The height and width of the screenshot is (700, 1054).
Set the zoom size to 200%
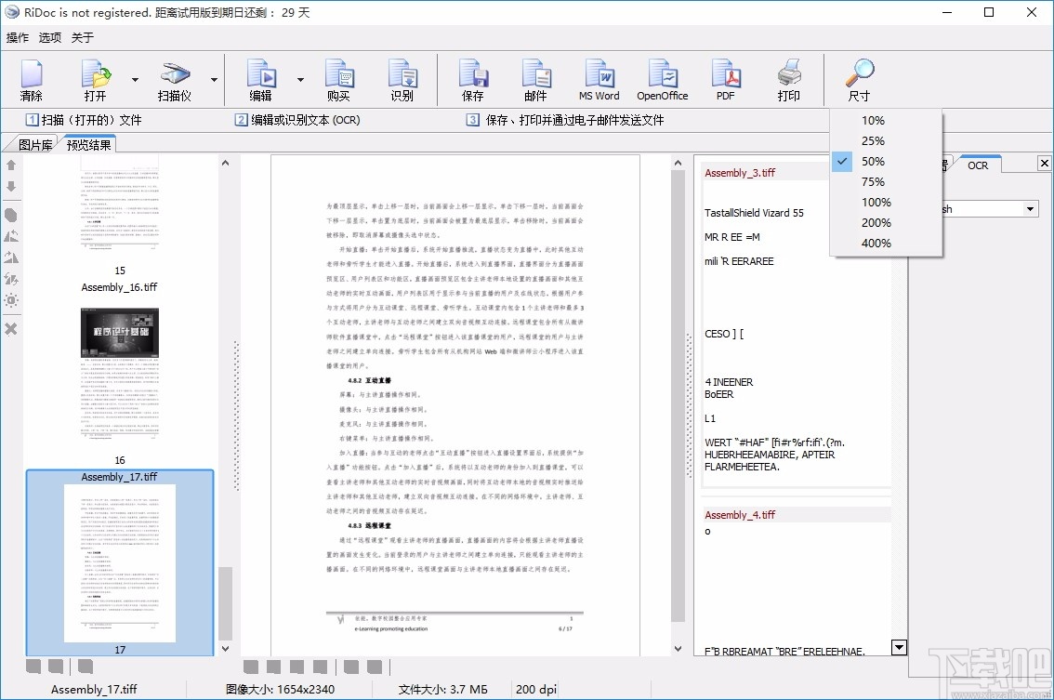pyautogui.click(x=876, y=222)
